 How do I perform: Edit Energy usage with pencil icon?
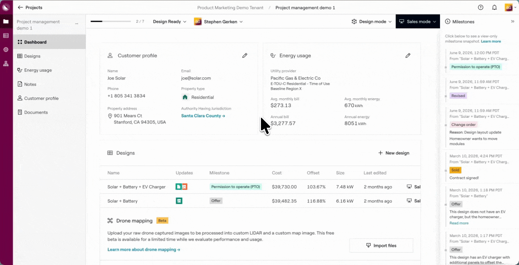click(408, 56)
